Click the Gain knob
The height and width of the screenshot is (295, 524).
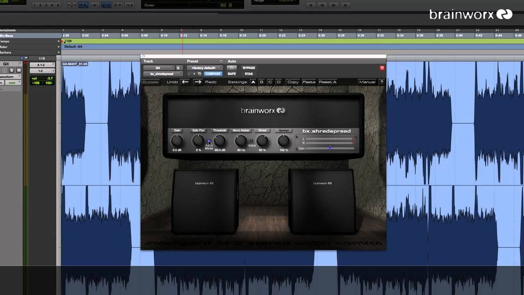point(177,141)
